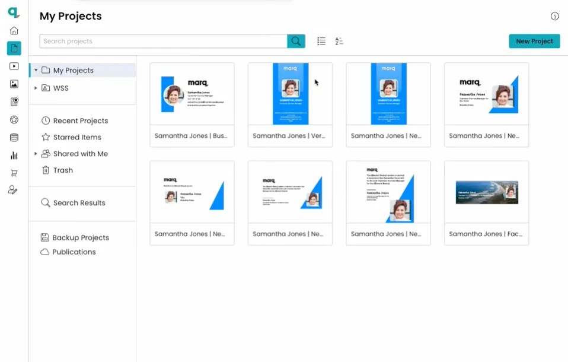Switch to list view layout
The width and height of the screenshot is (568, 362).
[321, 41]
